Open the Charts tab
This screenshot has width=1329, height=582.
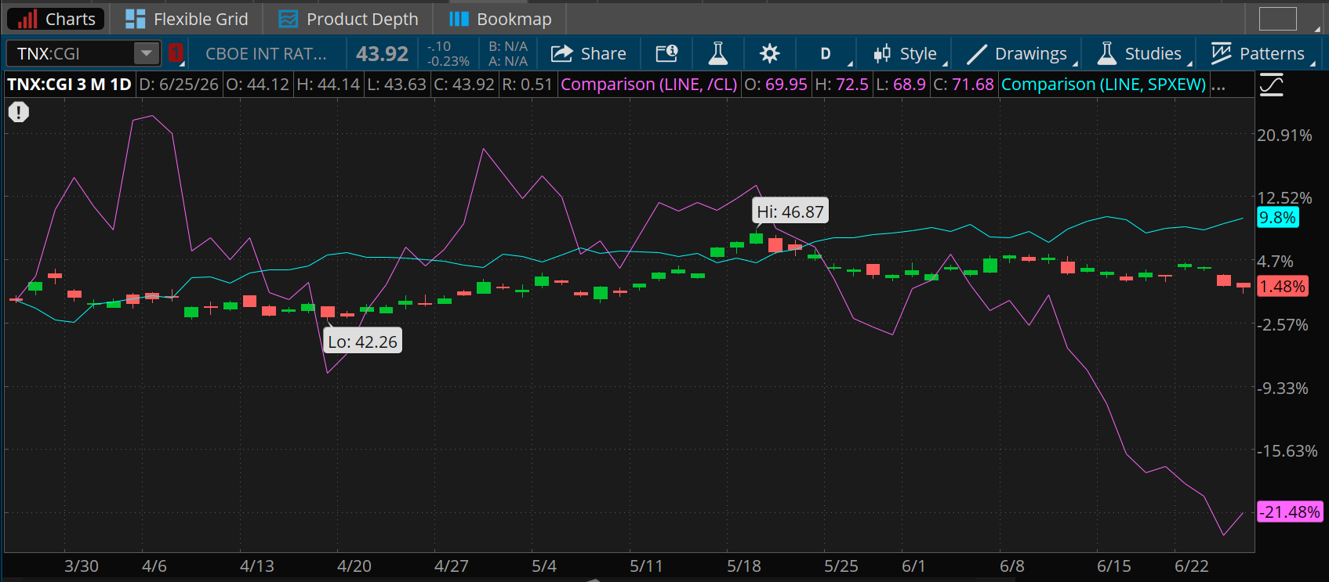point(55,19)
